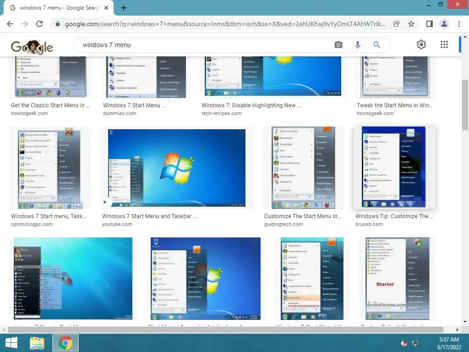Click the address bar URL

point(225,24)
